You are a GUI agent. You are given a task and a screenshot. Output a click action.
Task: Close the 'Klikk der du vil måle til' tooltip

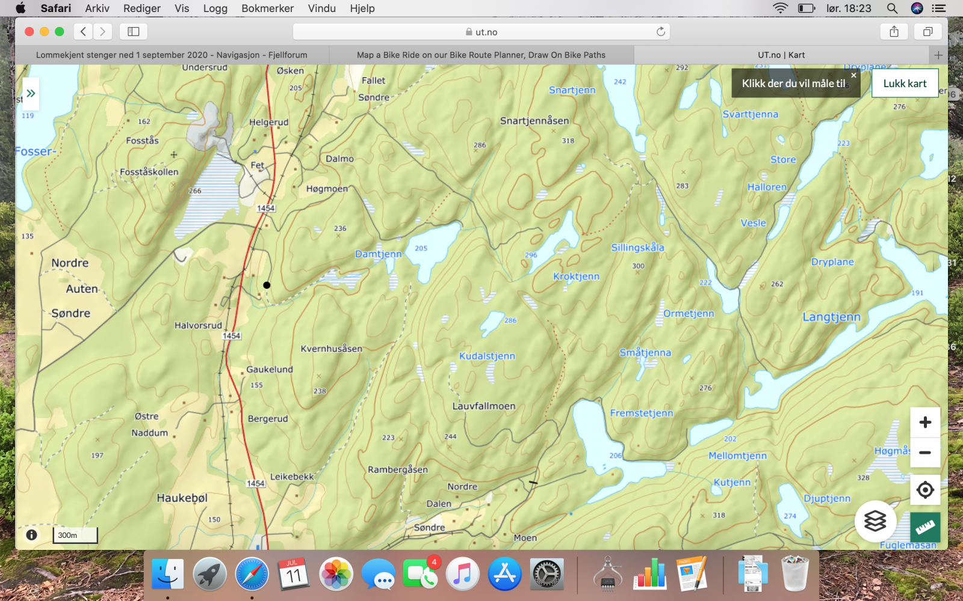[x=853, y=76]
